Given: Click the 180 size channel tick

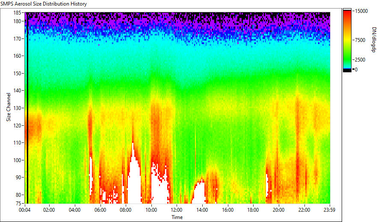Looking at the screenshot, I should (18, 21).
